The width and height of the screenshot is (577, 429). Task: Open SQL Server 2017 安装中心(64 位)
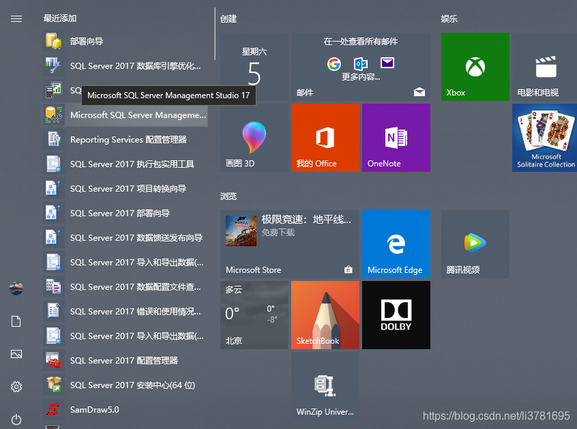(125, 385)
